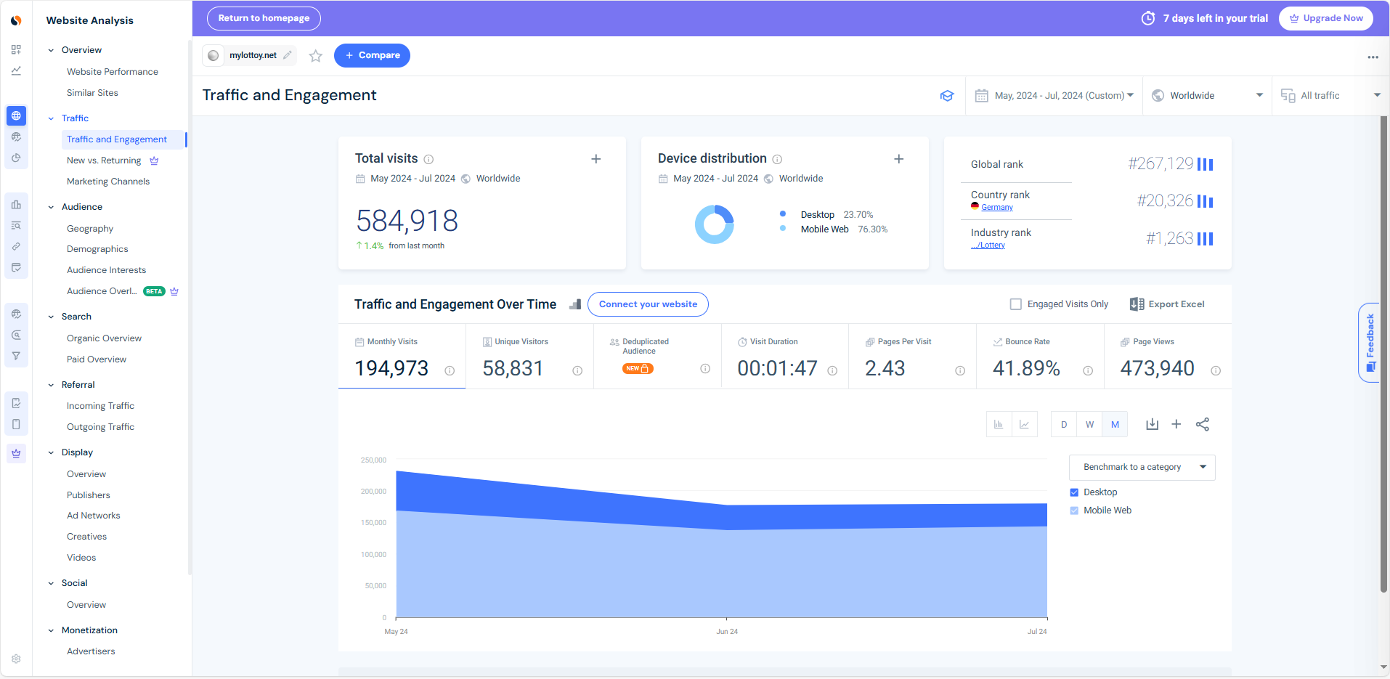This screenshot has height=679, width=1390.
Task: Click the Compare button
Action: 372,55
